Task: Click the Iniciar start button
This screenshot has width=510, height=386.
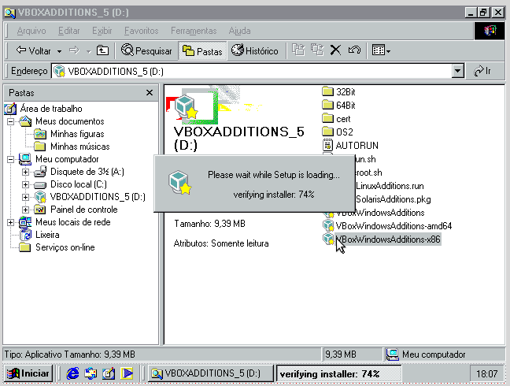Action: tap(28, 373)
